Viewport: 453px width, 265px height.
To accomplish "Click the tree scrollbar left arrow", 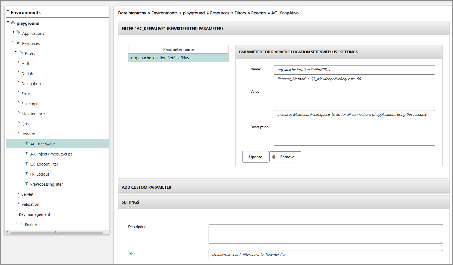I will tap(7, 232).
